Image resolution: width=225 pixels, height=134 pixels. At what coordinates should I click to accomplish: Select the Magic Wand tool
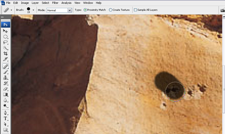(5, 48)
